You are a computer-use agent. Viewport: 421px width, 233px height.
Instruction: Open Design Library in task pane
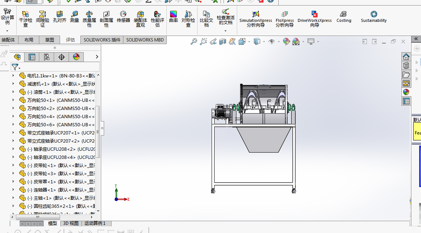(x=406, y=66)
